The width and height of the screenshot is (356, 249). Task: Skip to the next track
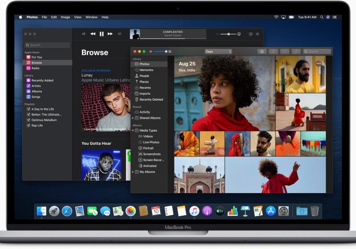(x=110, y=34)
